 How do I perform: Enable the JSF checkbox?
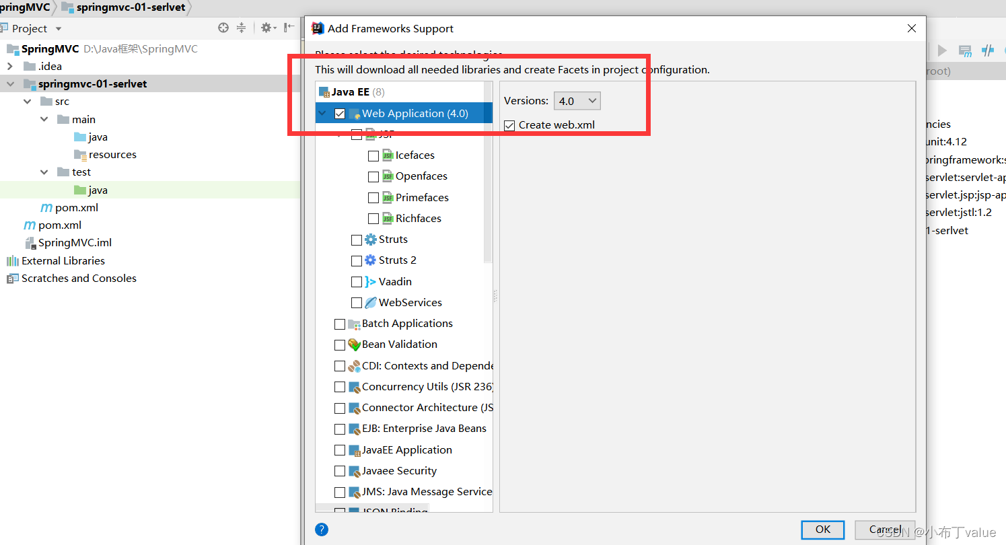click(357, 135)
